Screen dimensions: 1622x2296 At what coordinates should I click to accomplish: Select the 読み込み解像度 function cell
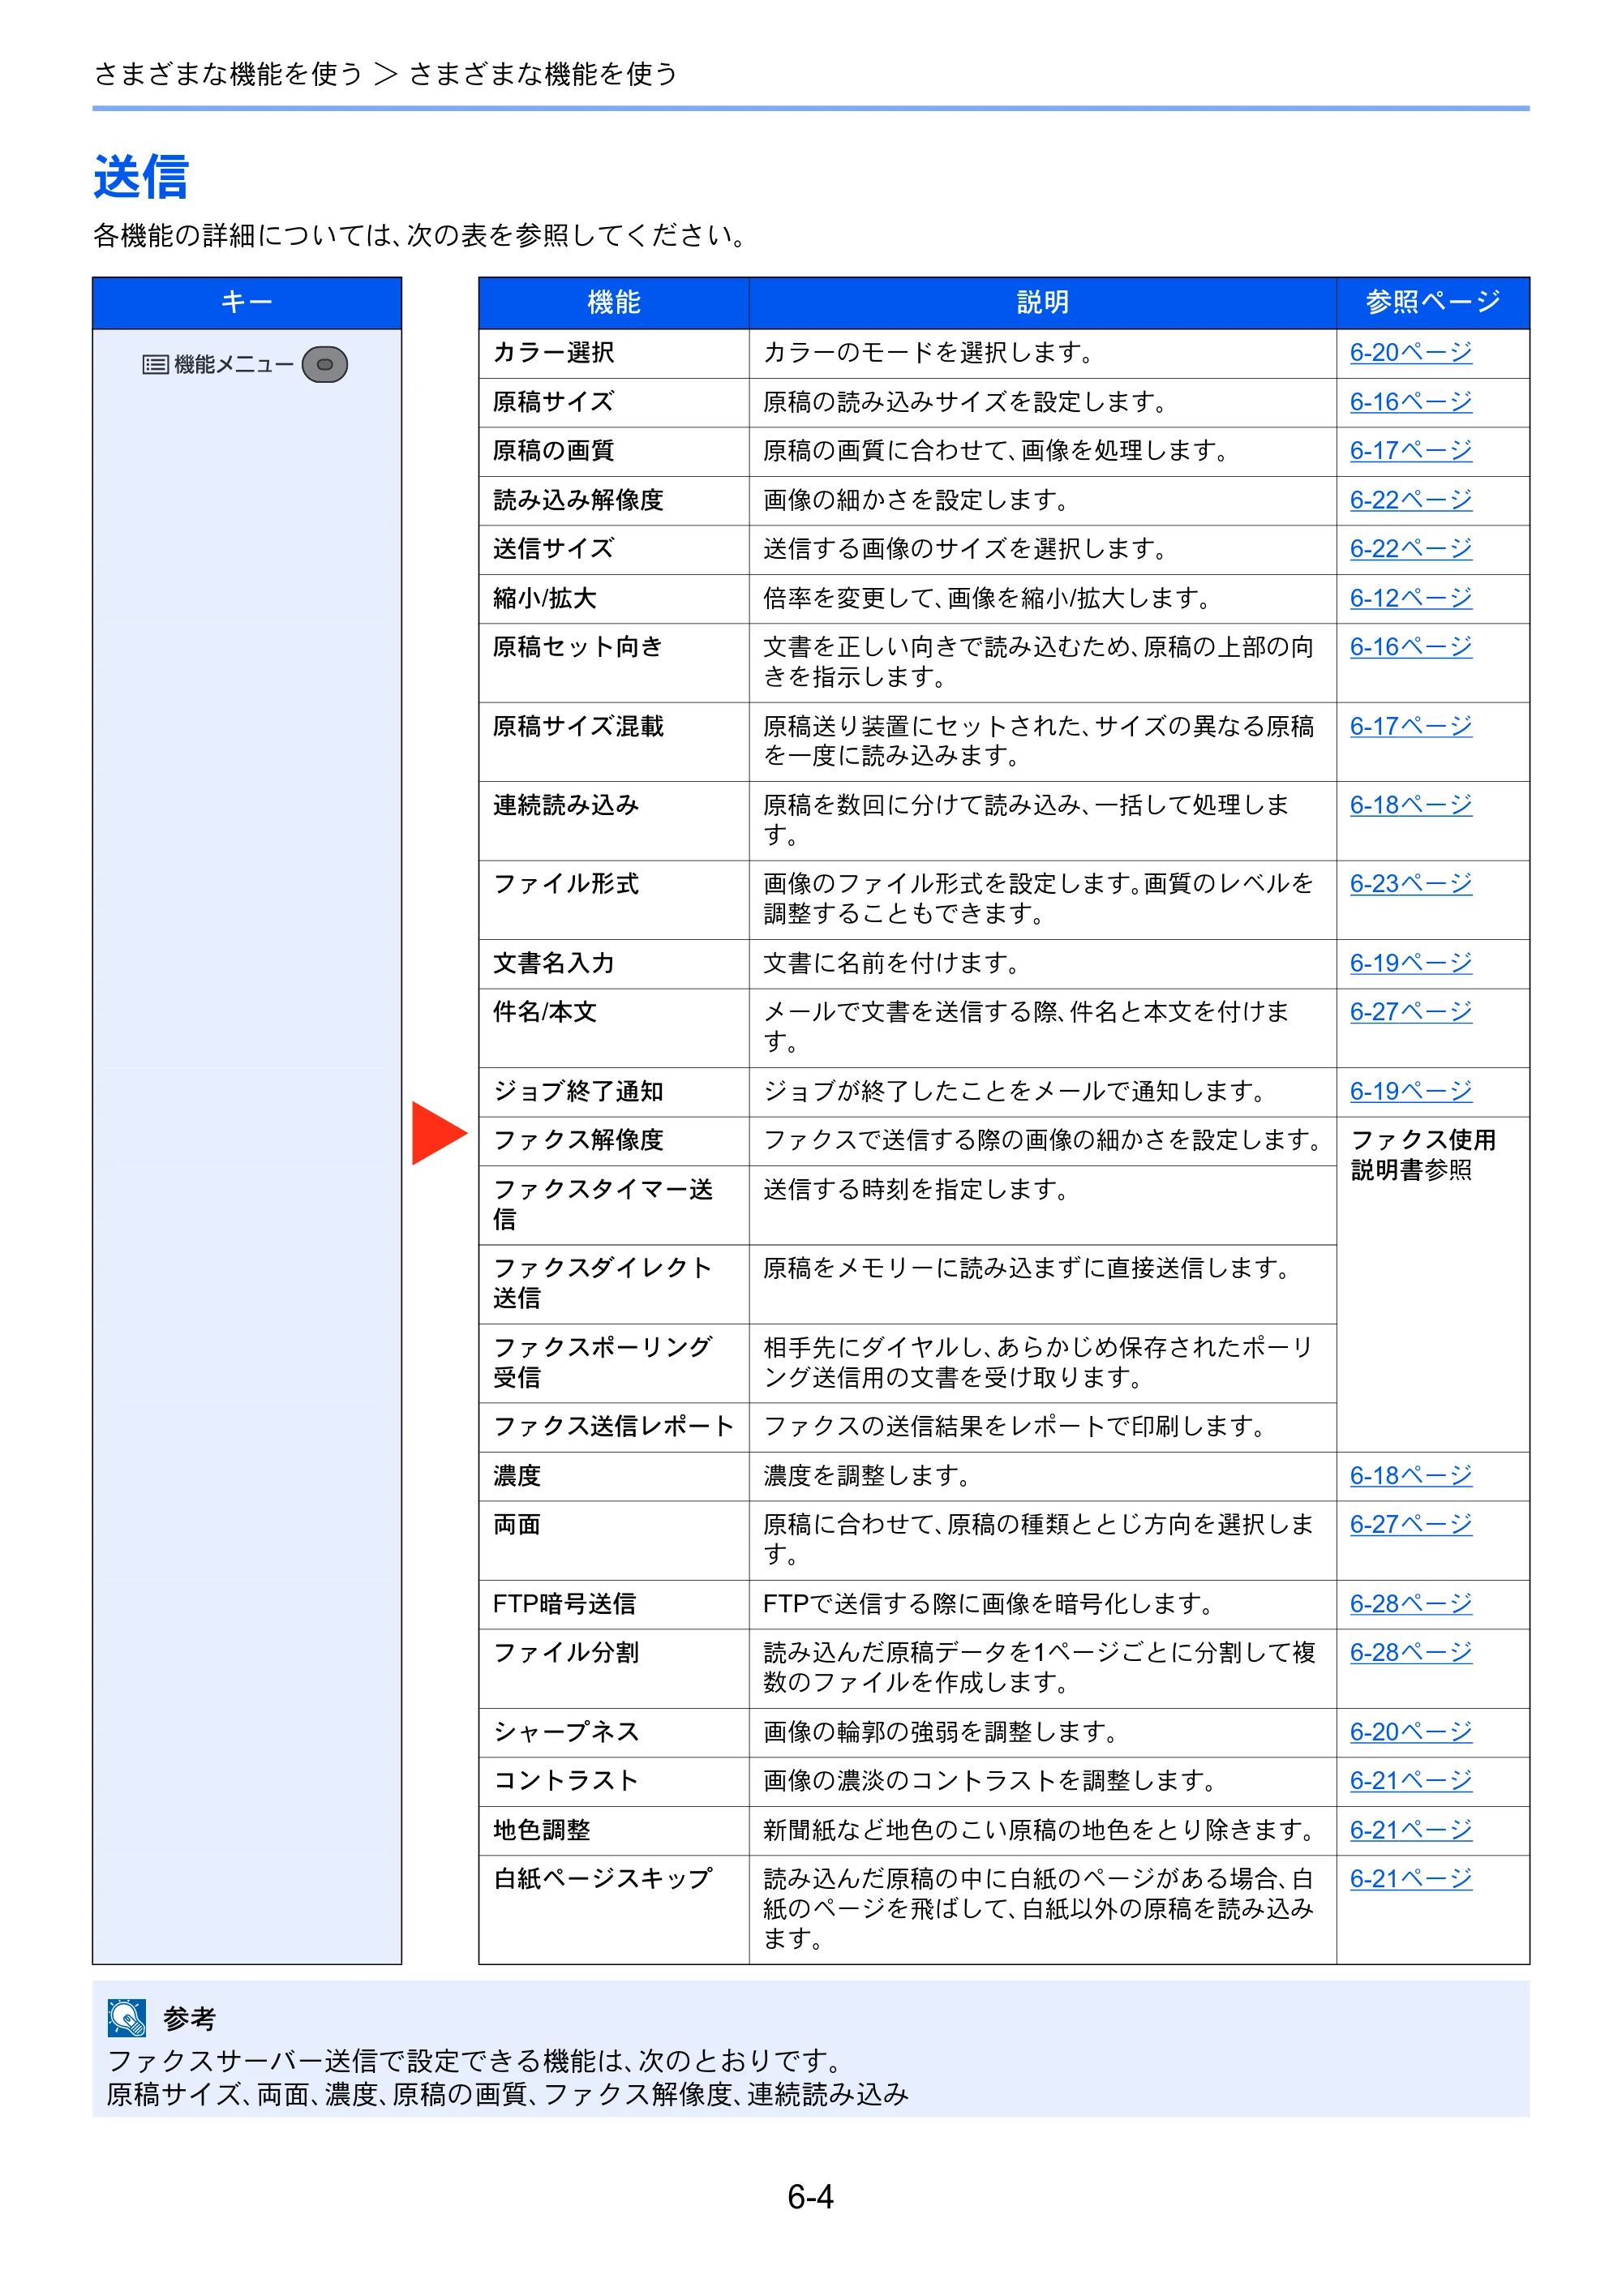(614, 500)
